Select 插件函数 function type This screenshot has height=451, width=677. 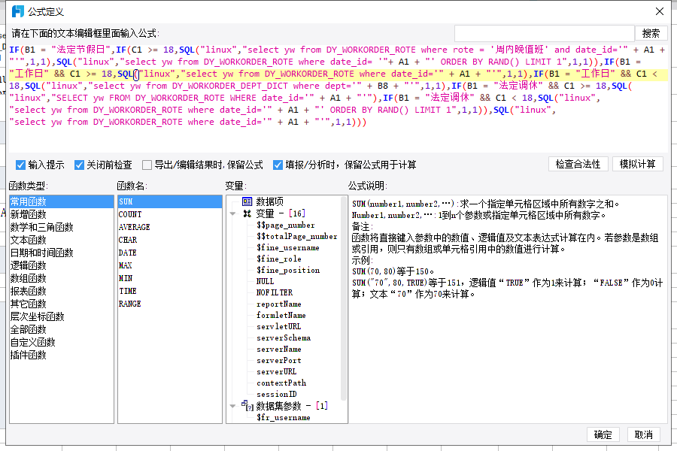62,355
